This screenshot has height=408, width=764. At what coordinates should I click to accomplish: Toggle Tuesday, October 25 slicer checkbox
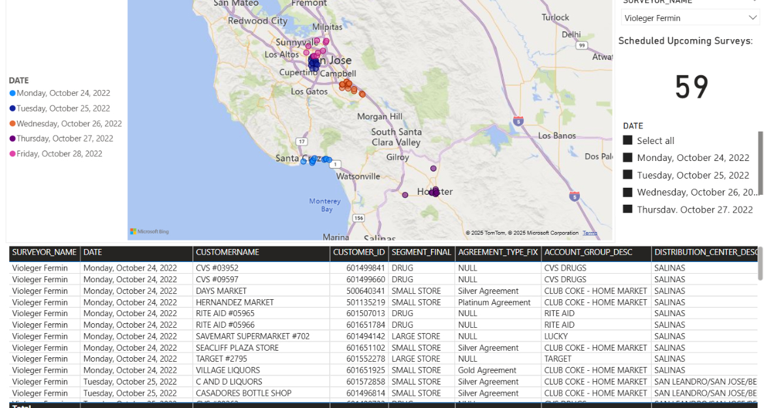[x=628, y=175]
